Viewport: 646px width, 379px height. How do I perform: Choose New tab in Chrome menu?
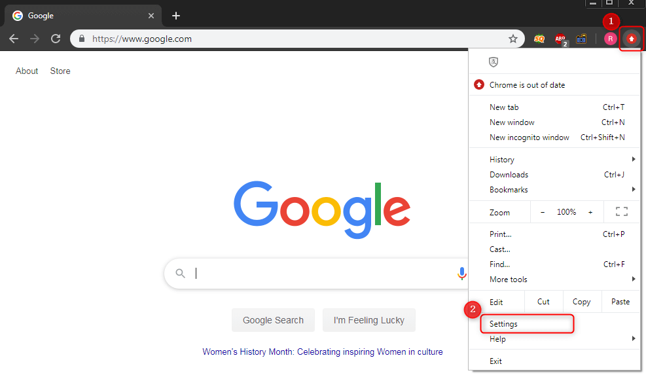pos(554,107)
